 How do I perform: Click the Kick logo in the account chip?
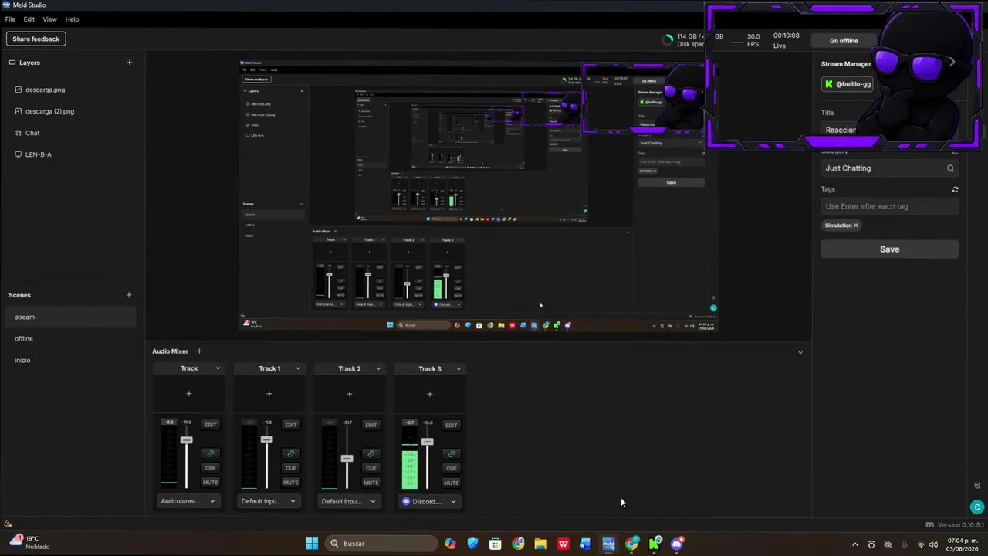point(829,84)
